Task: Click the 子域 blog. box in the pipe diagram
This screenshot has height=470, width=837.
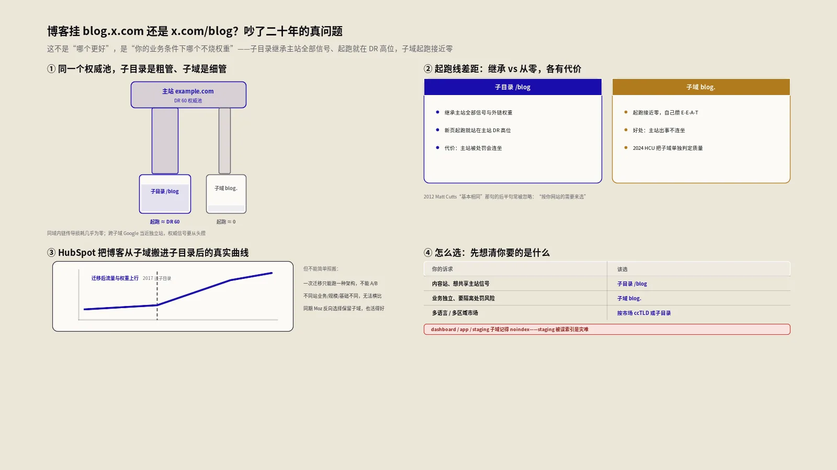Action: [x=226, y=194]
